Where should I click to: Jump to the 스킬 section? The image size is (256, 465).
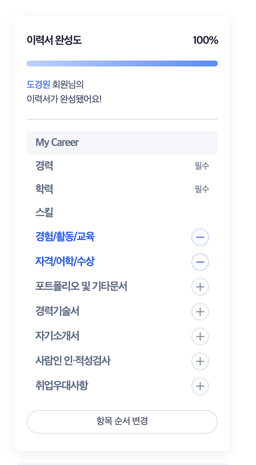tap(44, 212)
